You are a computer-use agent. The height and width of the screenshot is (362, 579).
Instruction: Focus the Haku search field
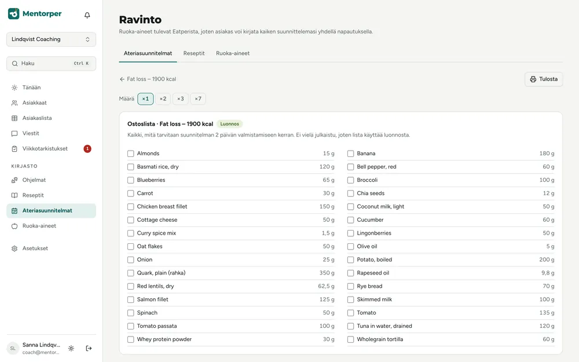52,64
